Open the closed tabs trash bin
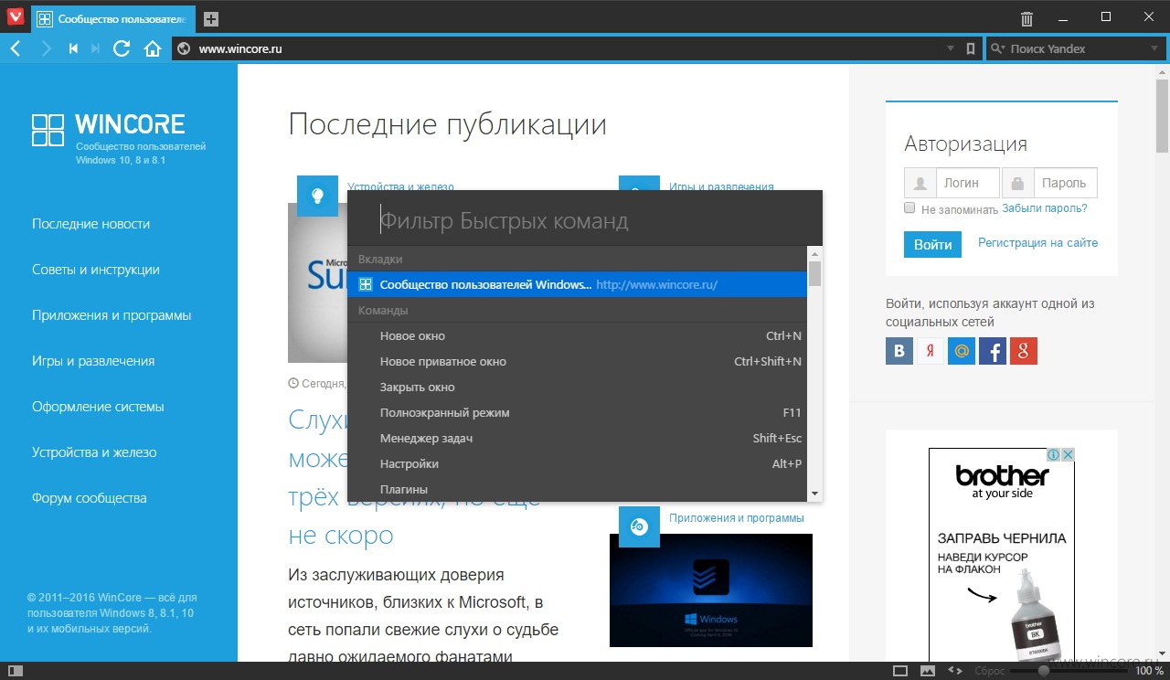Image resolution: width=1170 pixels, height=680 pixels. coord(1027,19)
